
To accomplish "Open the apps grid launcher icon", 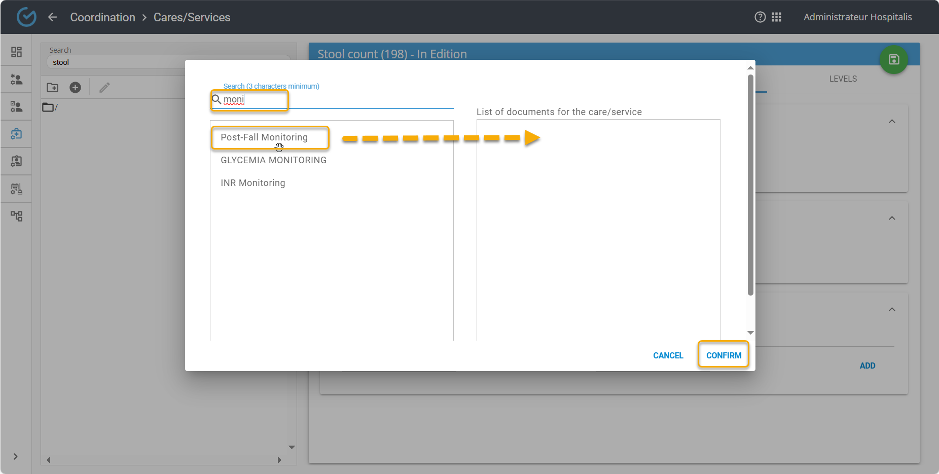I will 776,17.
